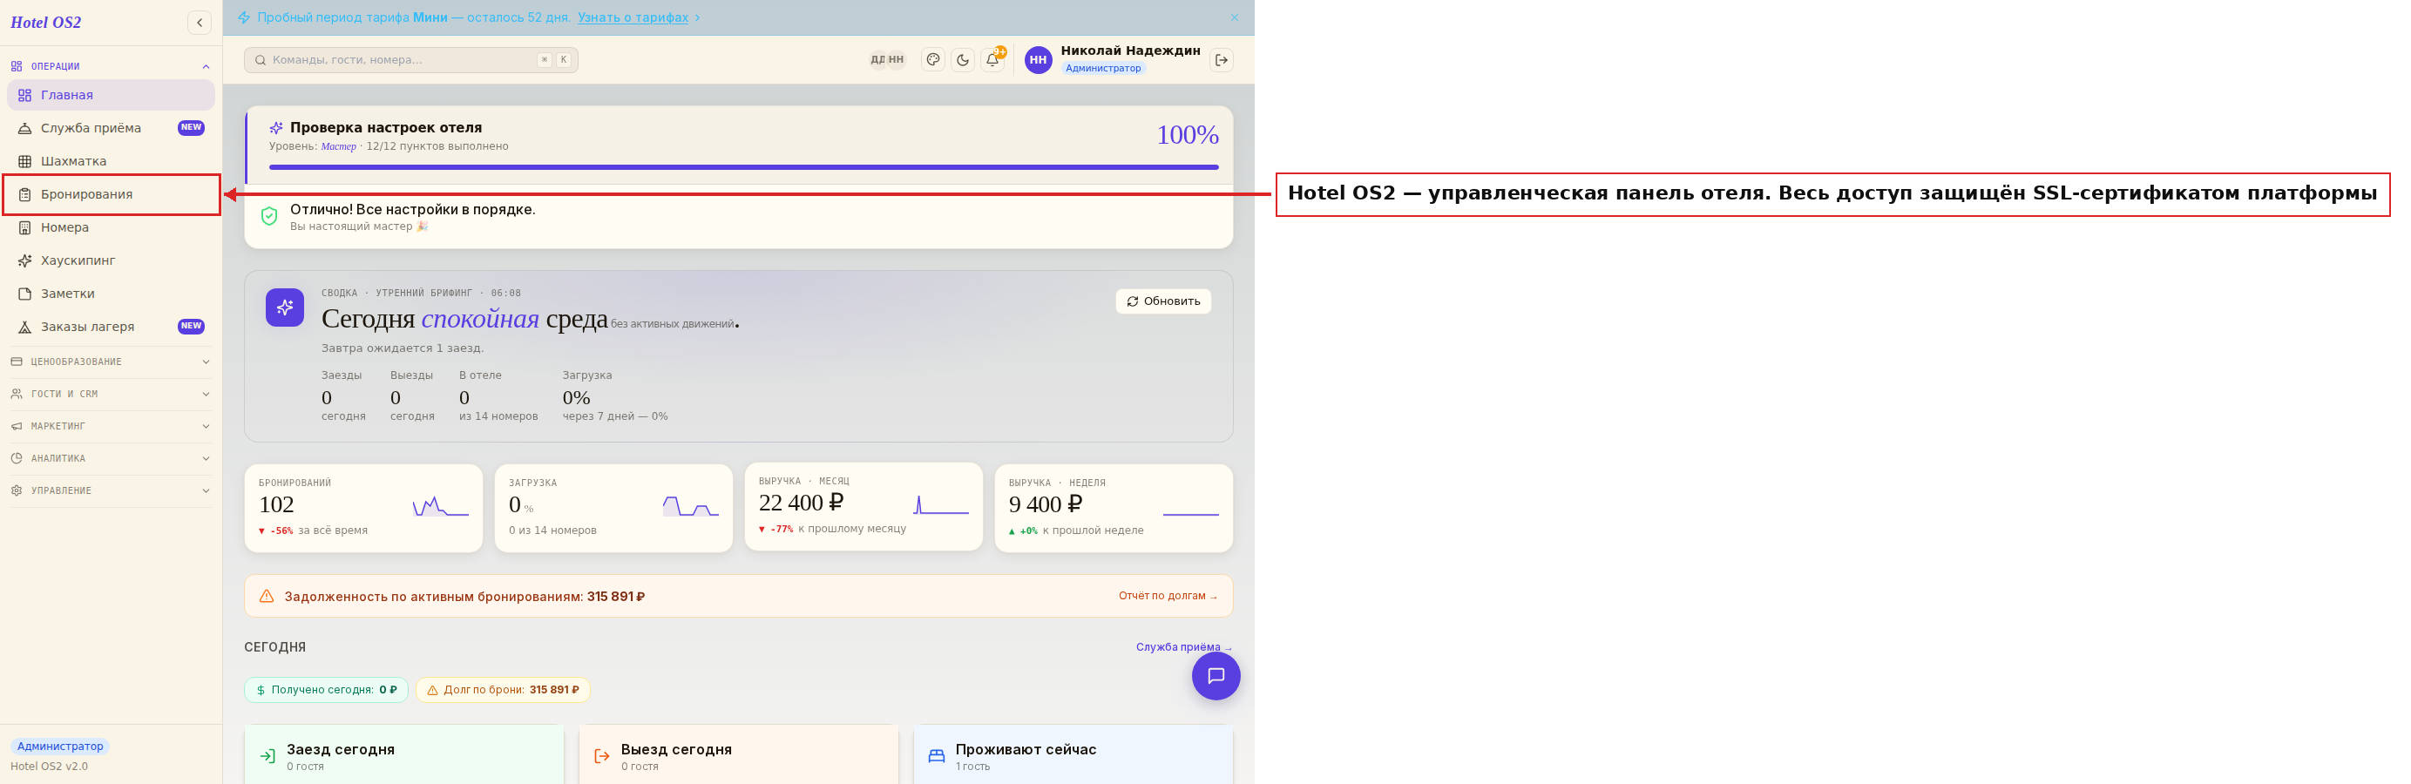
Task: Open the color theme palette icon
Action: coord(933,60)
